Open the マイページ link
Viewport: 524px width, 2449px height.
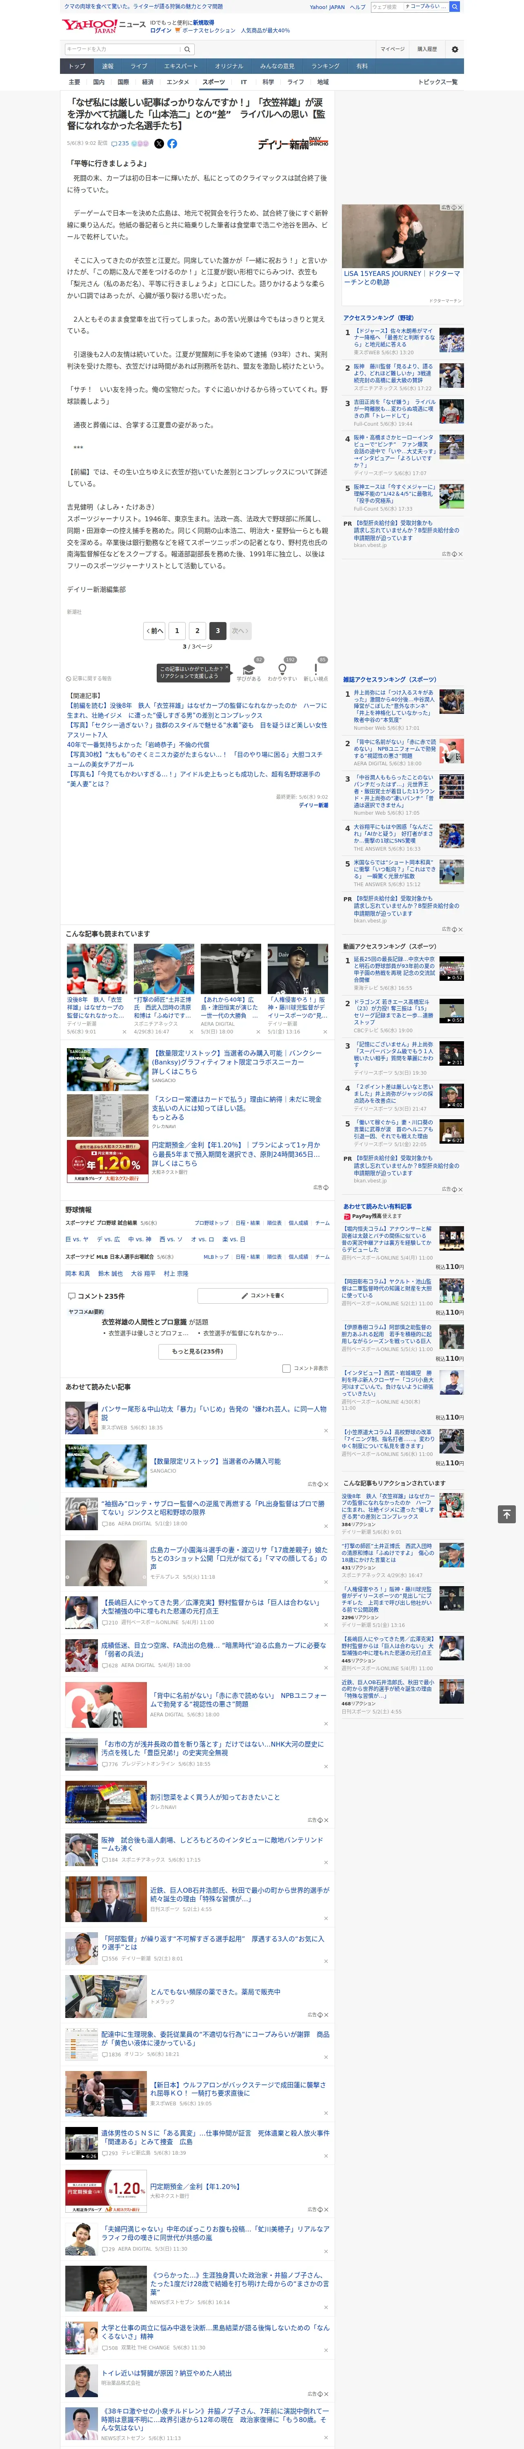[392, 49]
